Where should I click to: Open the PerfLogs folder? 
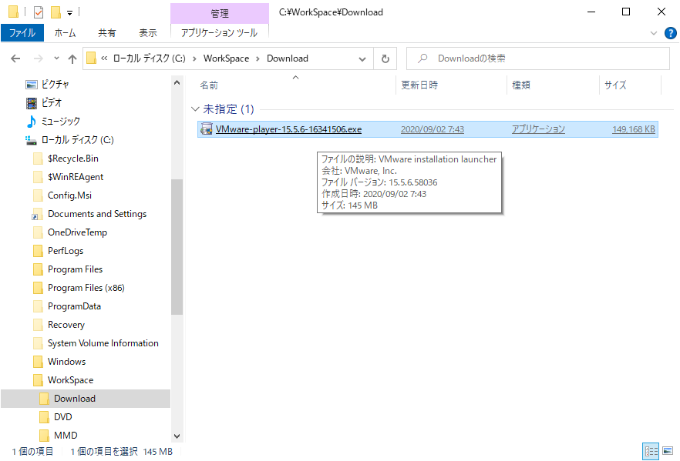(66, 251)
